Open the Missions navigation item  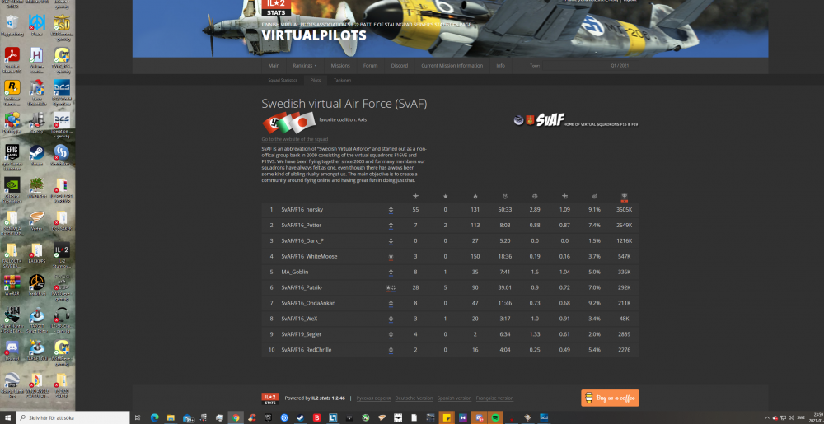340,66
